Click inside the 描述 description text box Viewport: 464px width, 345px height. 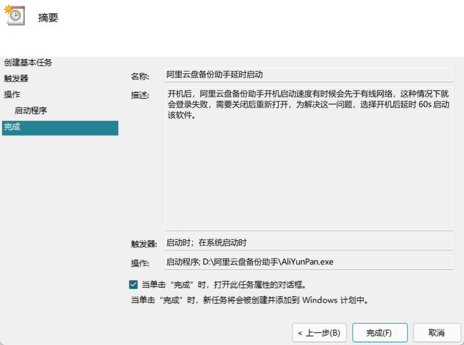309,159
